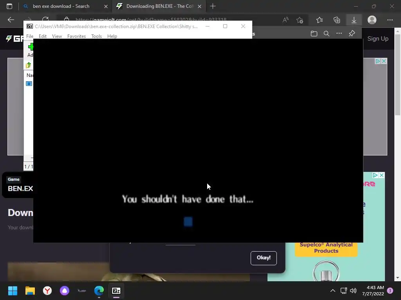Screen dimensions: 401x300
Task: Open a new browser tab
Action: pos(213,6)
